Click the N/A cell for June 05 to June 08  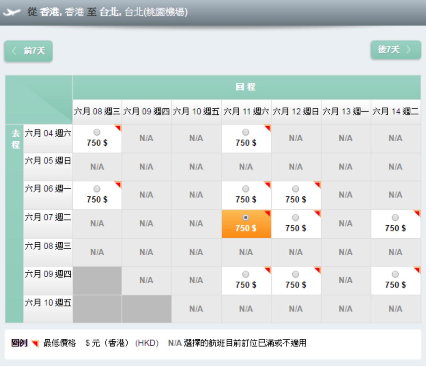click(97, 167)
